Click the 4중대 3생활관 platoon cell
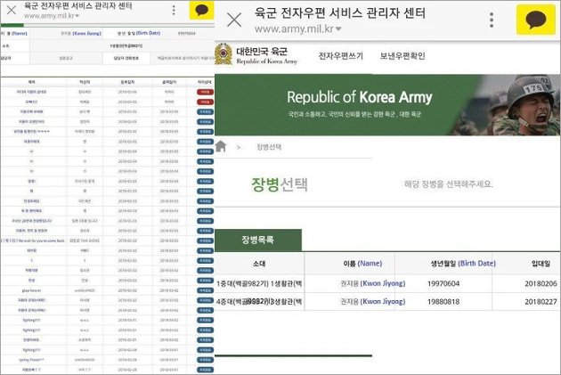Viewport: 561px width, 375px height. (x=259, y=302)
